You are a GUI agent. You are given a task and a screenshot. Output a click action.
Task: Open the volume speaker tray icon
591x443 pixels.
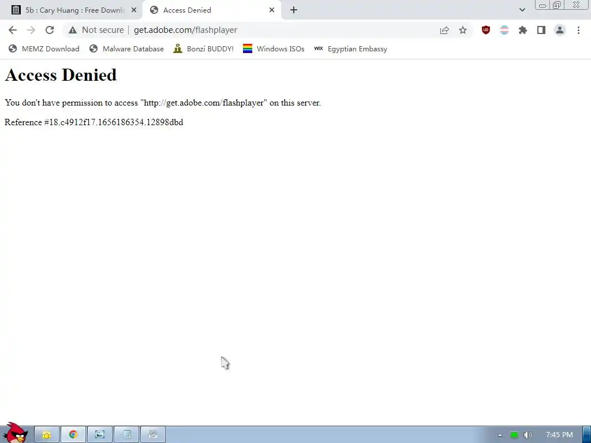[x=528, y=435]
